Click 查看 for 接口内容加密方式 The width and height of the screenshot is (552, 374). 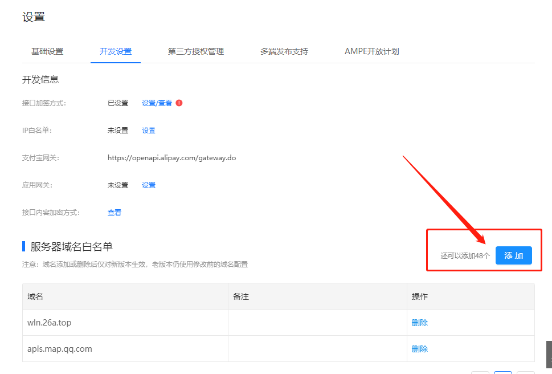coord(115,213)
